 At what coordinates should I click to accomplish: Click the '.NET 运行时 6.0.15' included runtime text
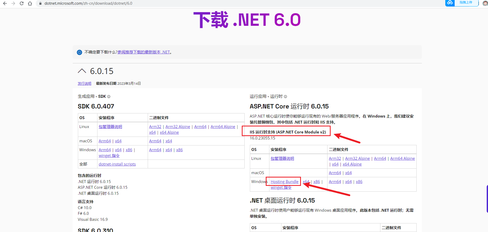[x=94, y=182]
